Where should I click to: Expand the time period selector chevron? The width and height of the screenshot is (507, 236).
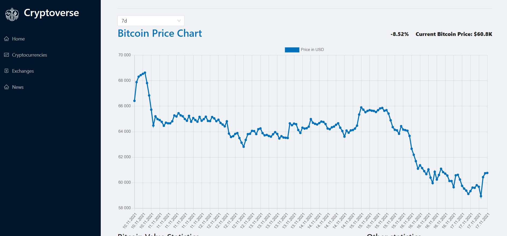point(179,21)
